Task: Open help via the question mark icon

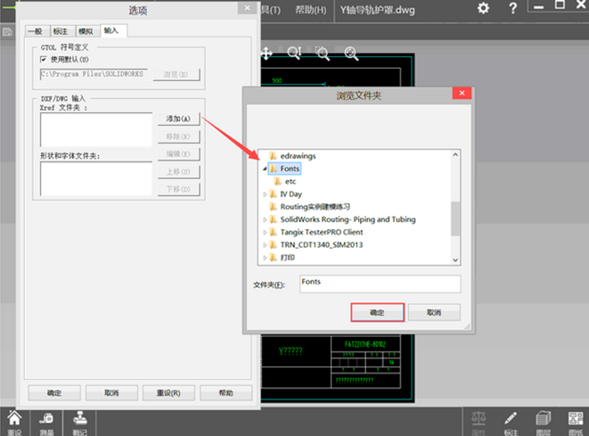Action: [513, 8]
